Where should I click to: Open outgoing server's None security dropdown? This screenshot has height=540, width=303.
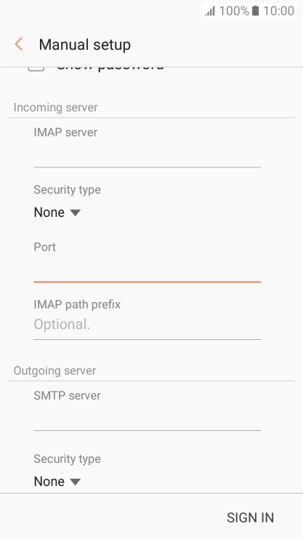(57, 482)
